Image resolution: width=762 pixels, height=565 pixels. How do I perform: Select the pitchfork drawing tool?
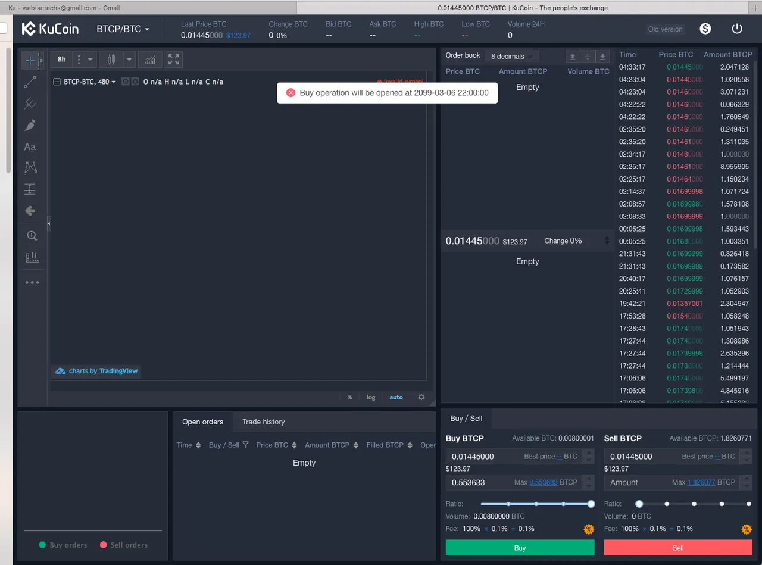(x=30, y=104)
